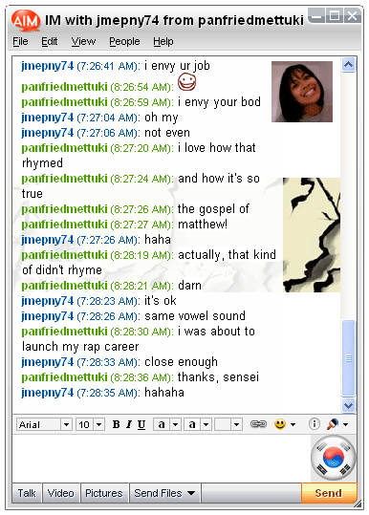Click the buddy info icon

(315, 424)
